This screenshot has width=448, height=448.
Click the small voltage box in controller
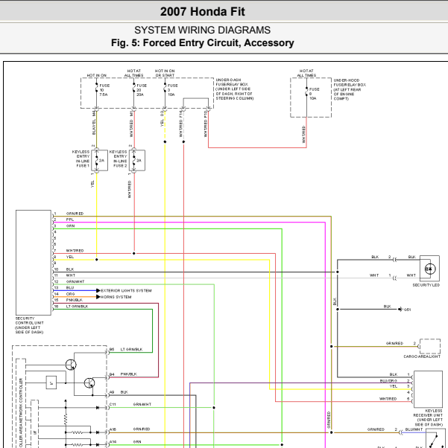(51, 383)
